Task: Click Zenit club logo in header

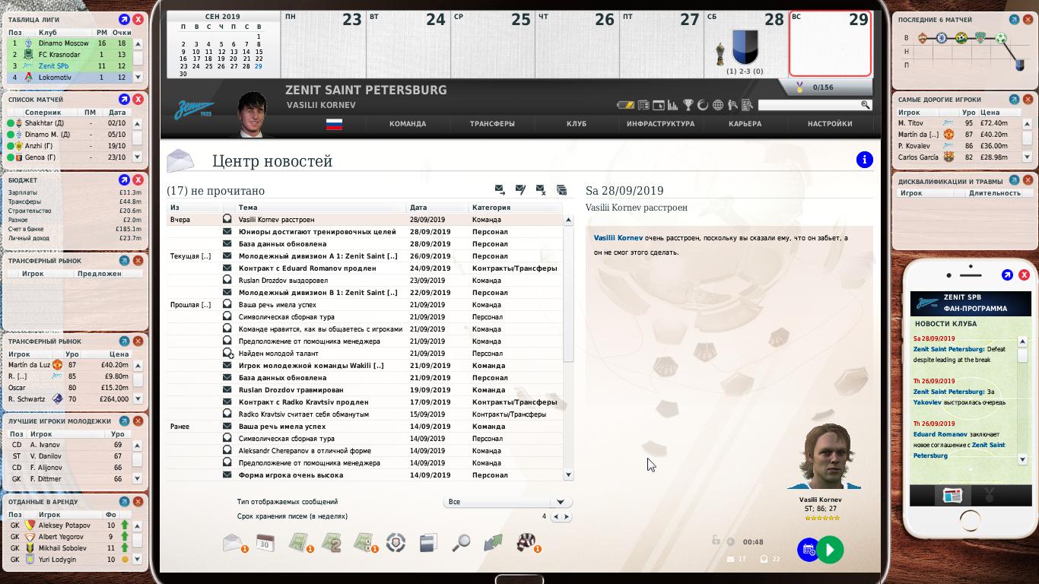Action: (x=194, y=110)
